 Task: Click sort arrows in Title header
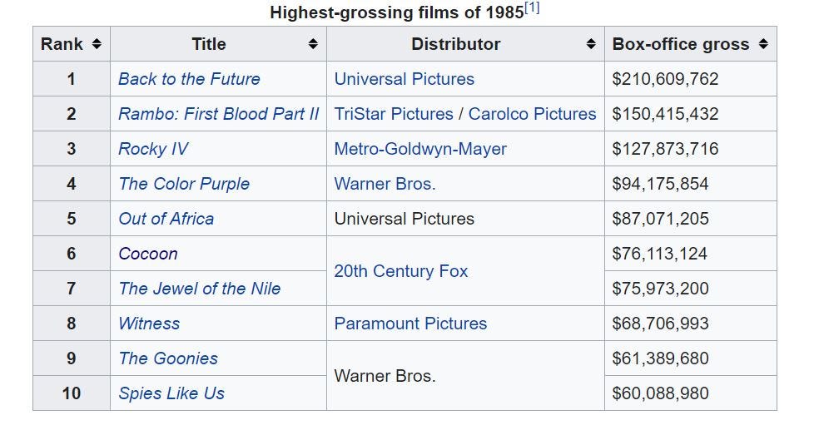click(313, 44)
